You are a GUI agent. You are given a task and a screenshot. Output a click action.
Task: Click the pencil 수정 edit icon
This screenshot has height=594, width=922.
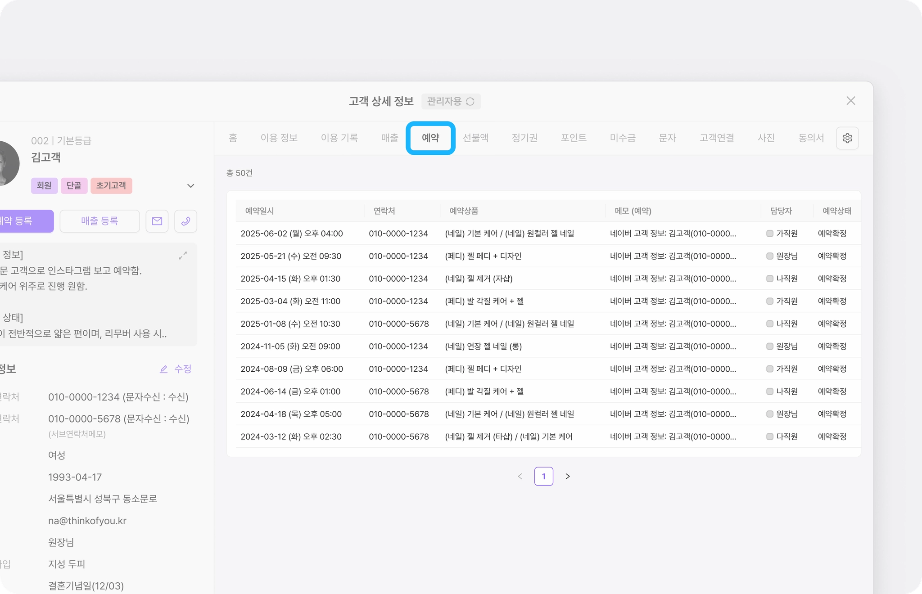164,369
